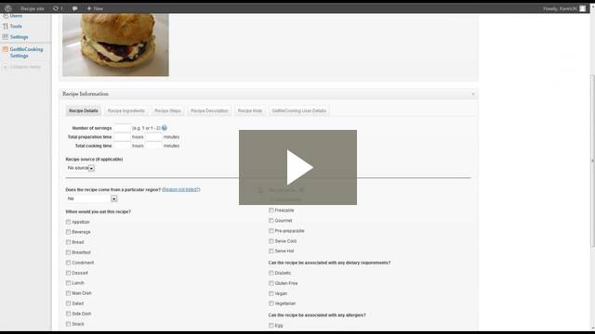Screen dimensions: 595x334
Task: Tick the Vegetarian checkbox
Action: pyautogui.click(x=271, y=303)
